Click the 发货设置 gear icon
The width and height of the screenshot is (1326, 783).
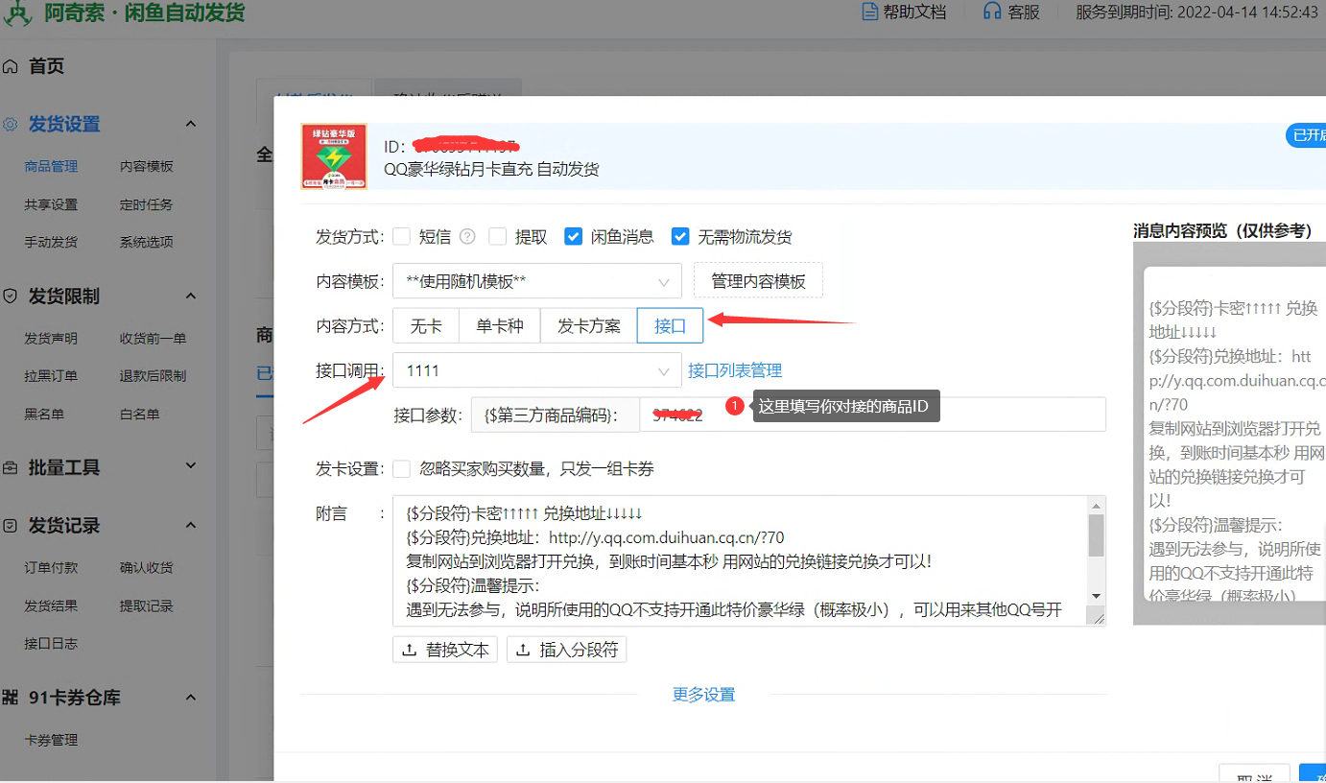pos(11,124)
